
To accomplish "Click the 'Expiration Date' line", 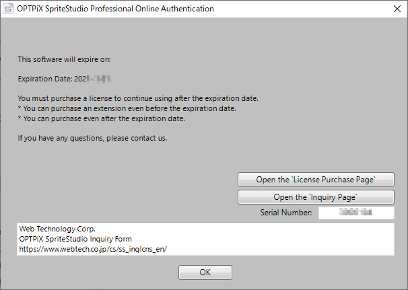I will [64, 79].
